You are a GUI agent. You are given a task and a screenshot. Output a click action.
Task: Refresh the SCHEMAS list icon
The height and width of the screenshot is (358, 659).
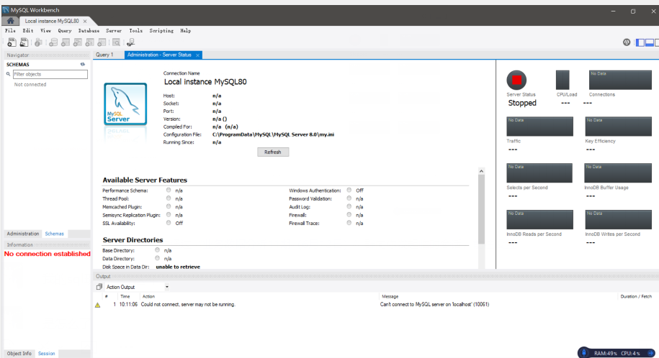click(x=82, y=64)
